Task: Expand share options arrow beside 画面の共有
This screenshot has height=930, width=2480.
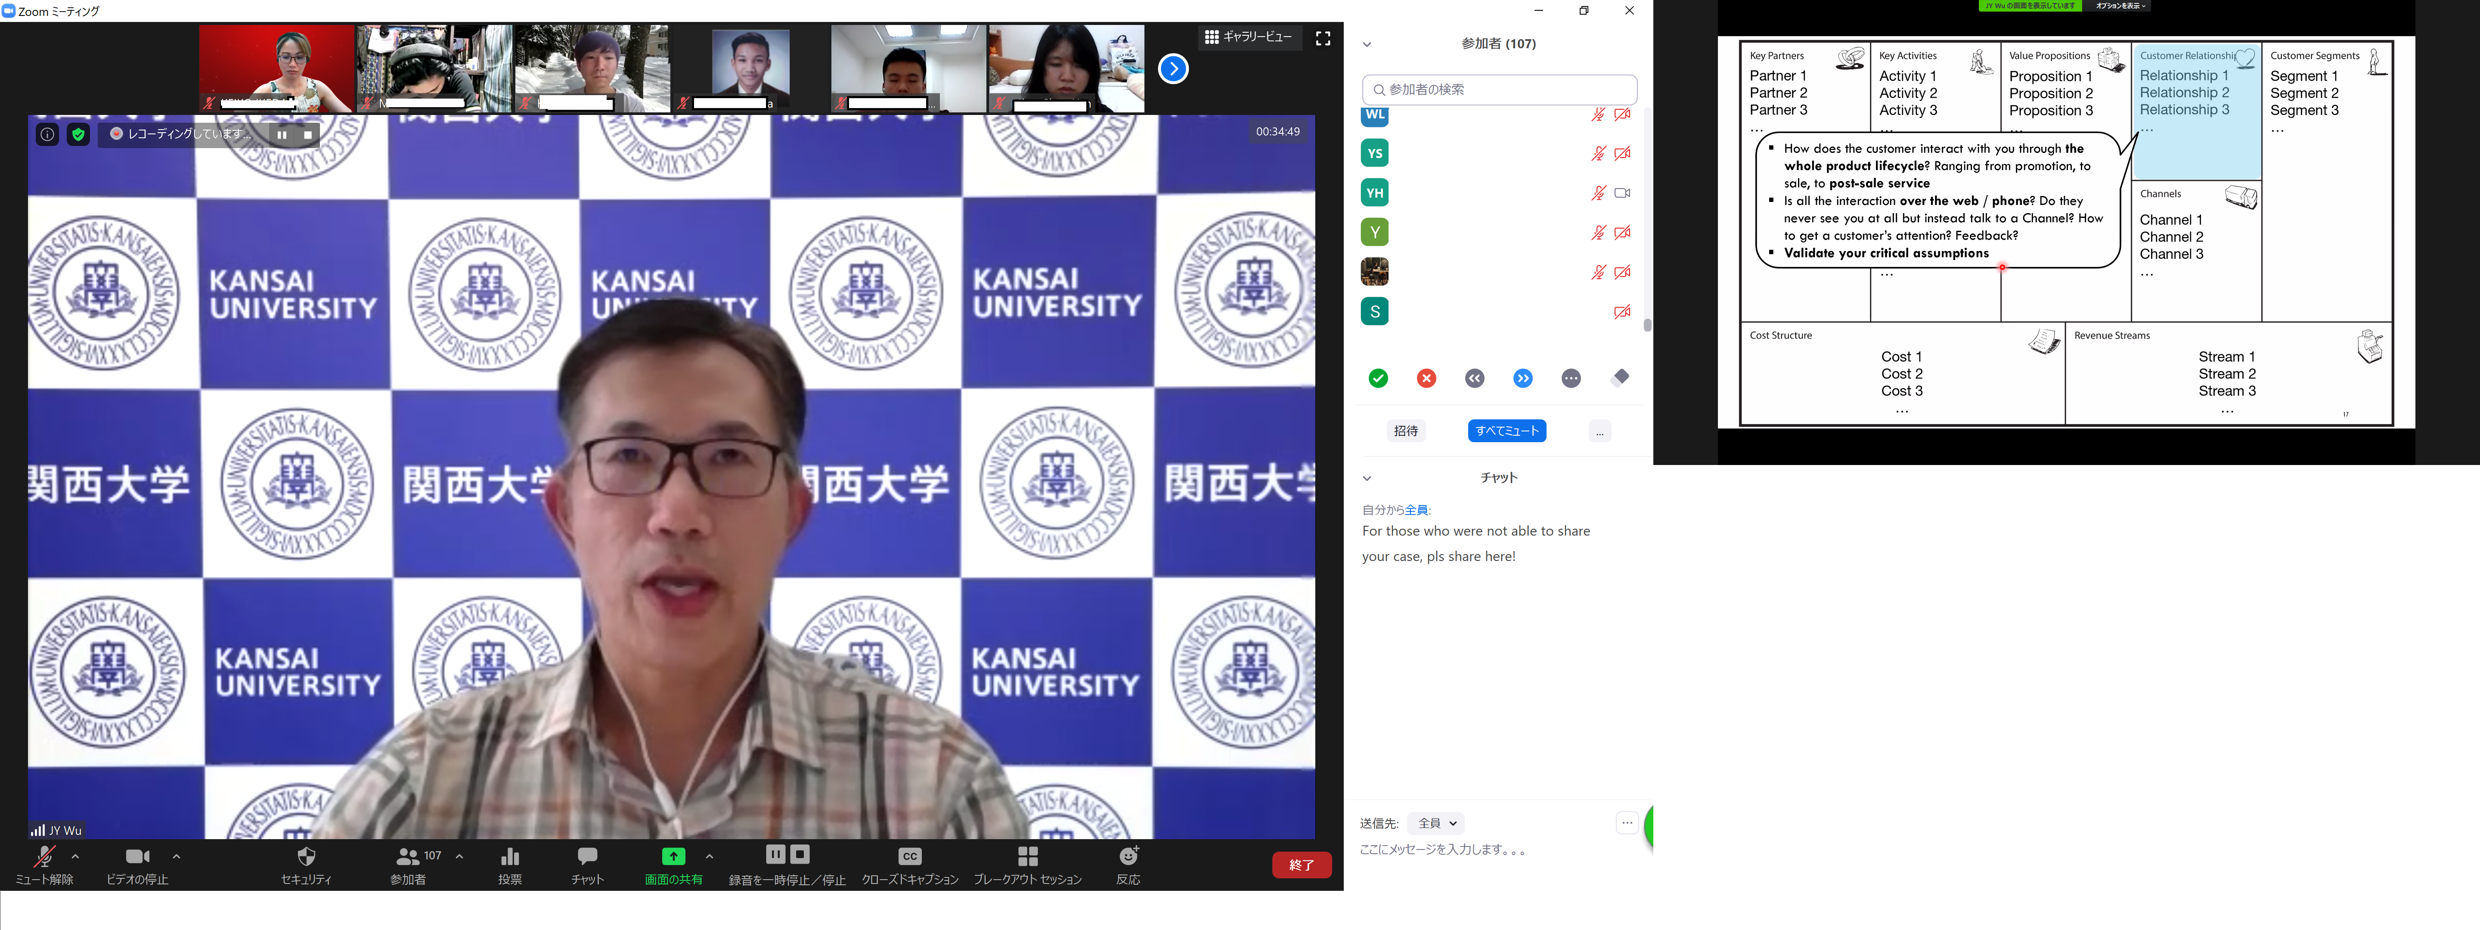Action: tap(710, 856)
